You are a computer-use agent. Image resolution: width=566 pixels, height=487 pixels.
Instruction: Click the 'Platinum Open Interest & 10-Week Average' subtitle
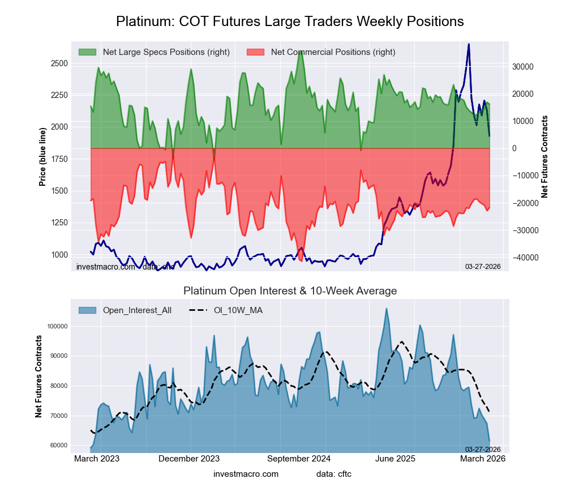tap(290, 291)
